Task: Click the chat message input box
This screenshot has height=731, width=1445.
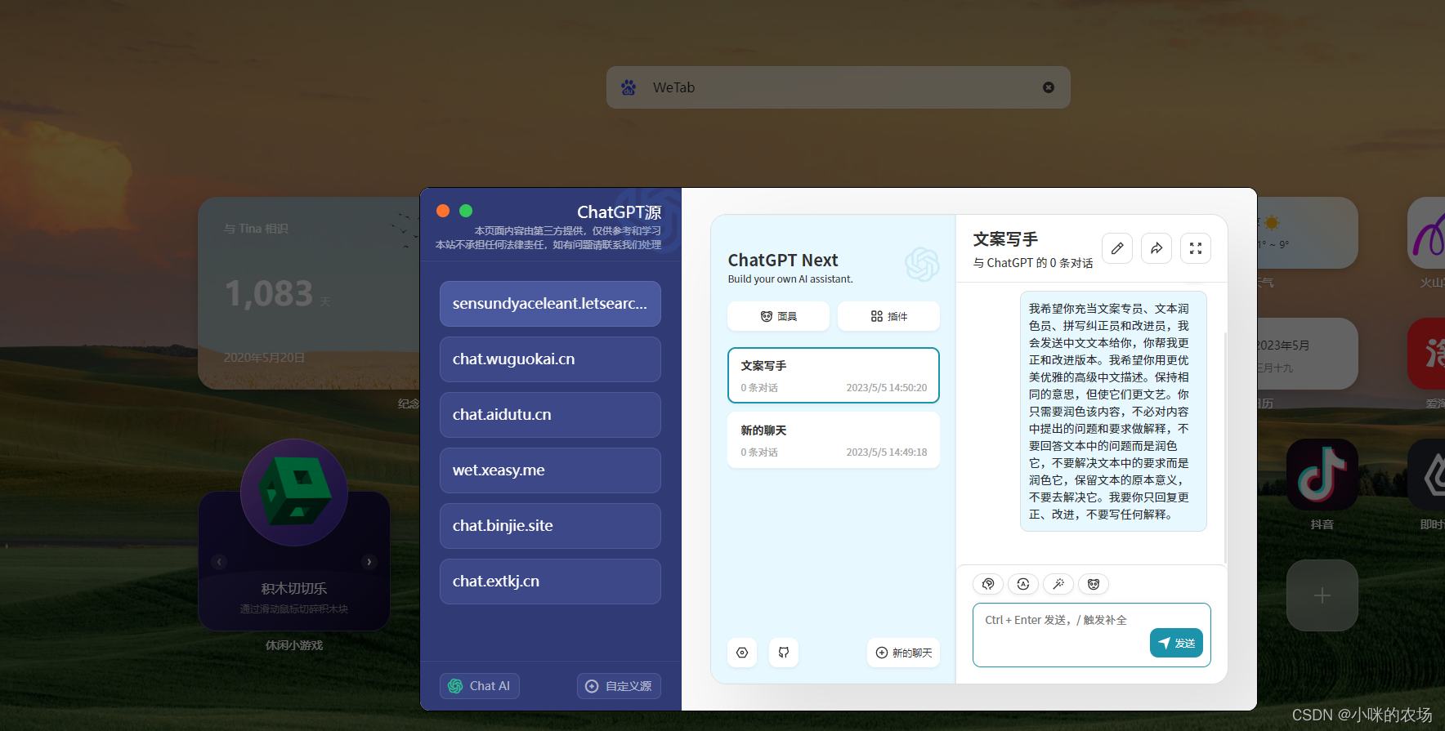Action: pos(1092,635)
